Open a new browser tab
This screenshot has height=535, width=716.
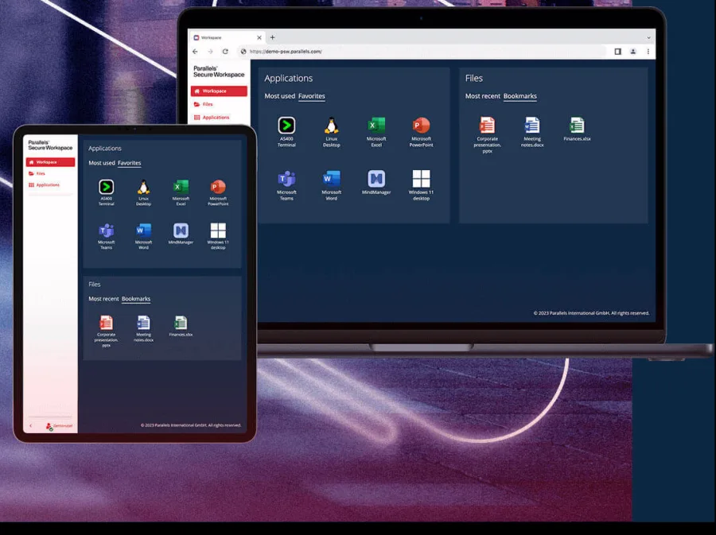tap(273, 37)
